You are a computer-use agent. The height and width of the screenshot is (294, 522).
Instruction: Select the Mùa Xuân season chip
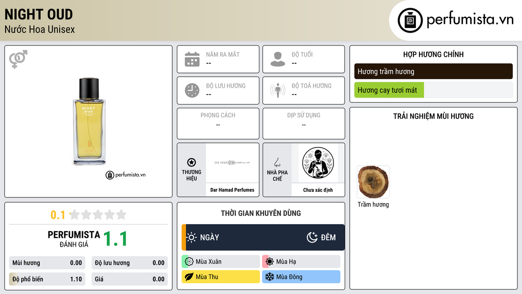point(221,262)
